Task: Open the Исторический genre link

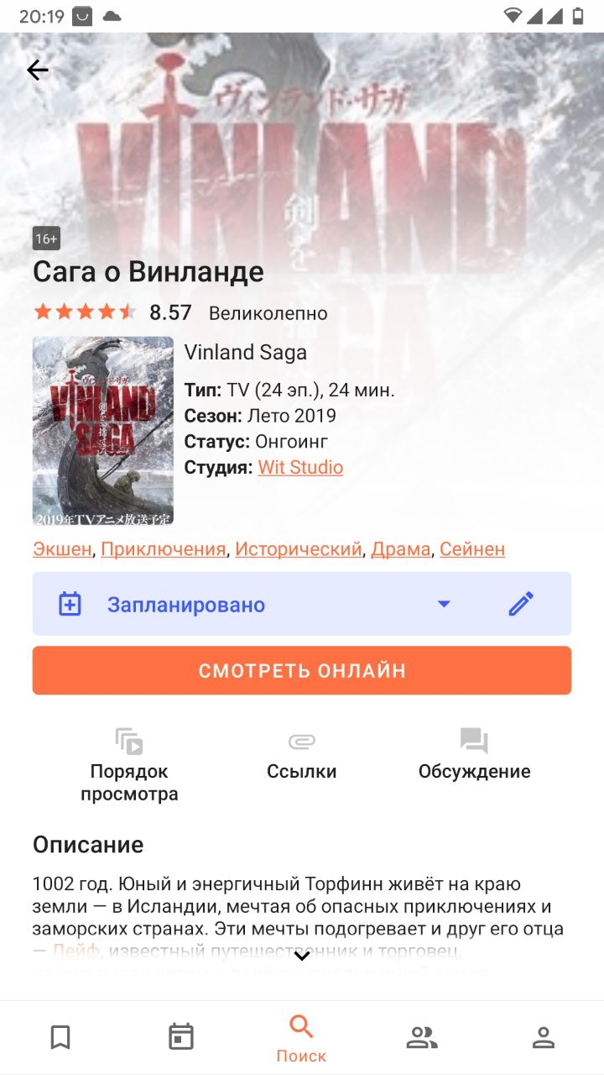Action: point(298,549)
